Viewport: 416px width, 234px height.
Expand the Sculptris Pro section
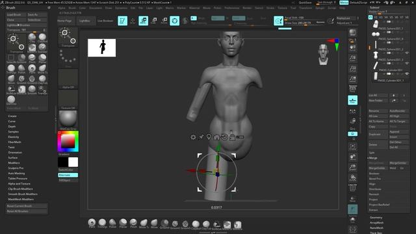[x=16, y=168]
